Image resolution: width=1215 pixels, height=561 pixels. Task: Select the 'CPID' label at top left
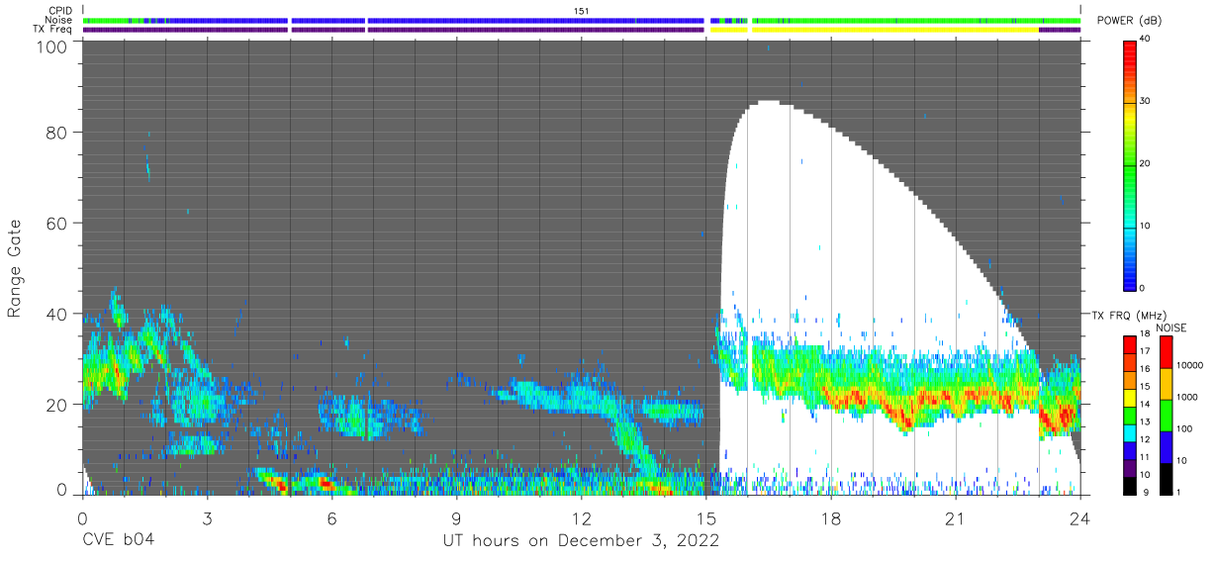(x=61, y=10)
